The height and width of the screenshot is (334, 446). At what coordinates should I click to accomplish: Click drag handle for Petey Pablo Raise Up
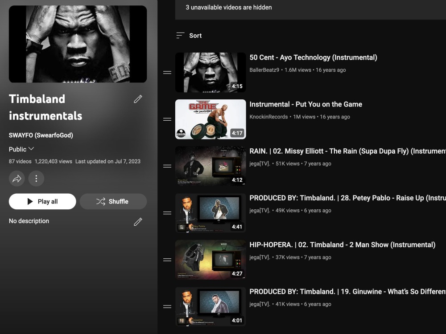pyautogui.click(x=167, y=213)
